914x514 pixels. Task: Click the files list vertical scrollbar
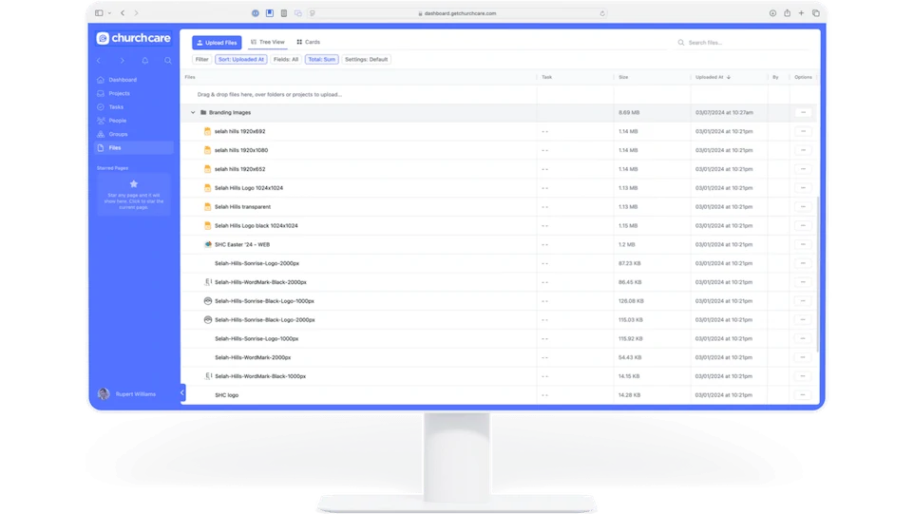(x=818, y=274)
